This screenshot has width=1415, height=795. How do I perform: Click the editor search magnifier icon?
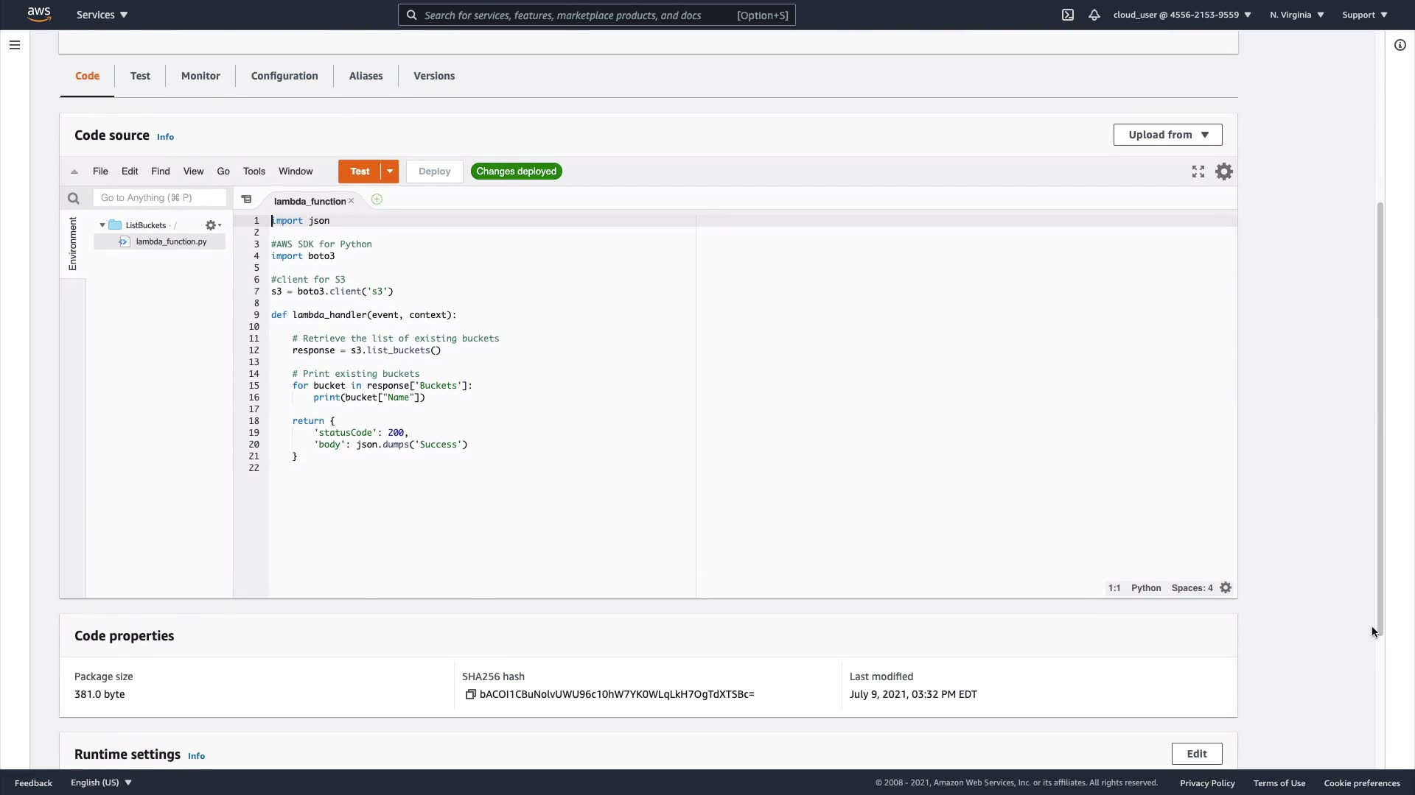pyautogui.click(x=73, y=198)
